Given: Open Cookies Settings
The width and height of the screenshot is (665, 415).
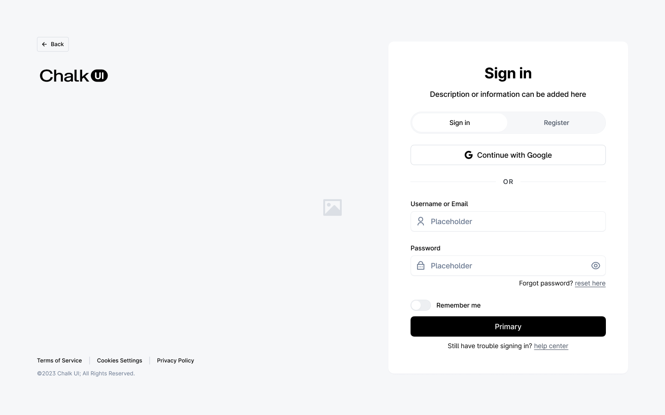Looking at the screenshot, I should (119, 361).
